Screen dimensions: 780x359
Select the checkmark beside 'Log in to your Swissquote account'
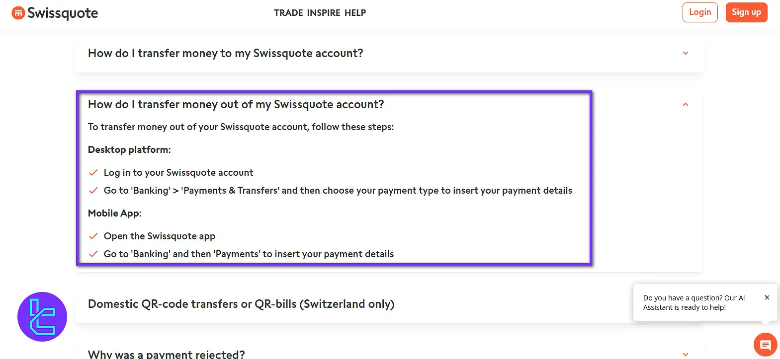click(x=93, y=172)
